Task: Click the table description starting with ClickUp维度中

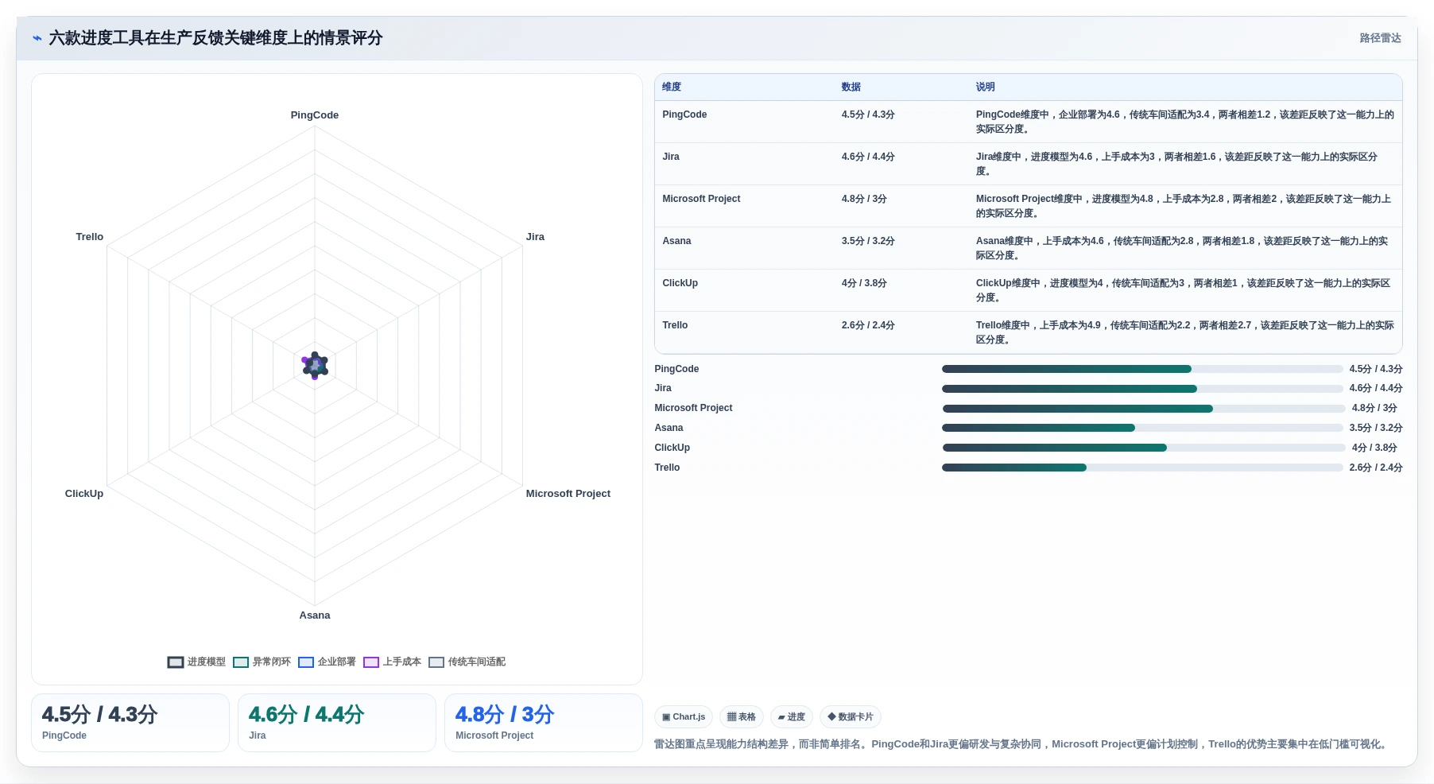Action: pos(1183,290)
